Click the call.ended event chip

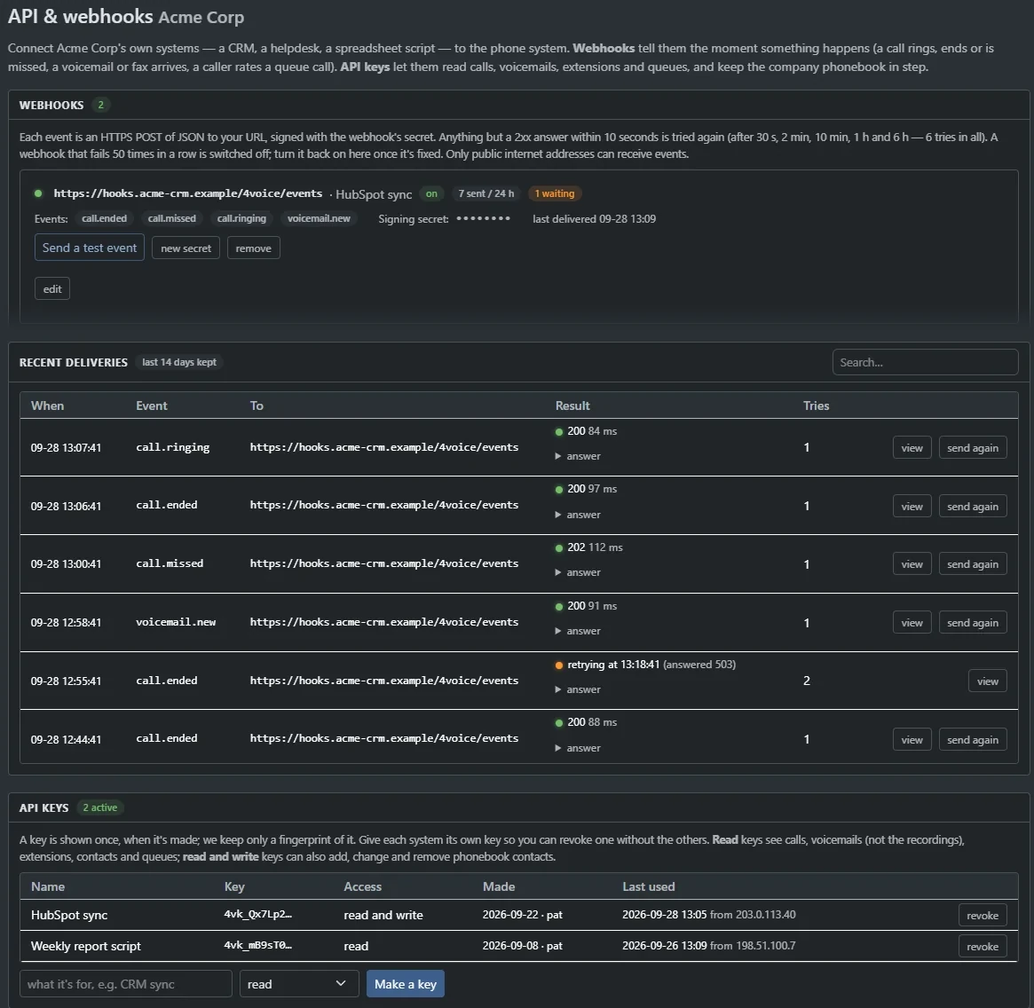pyautogui.click(x=104, y=218)
